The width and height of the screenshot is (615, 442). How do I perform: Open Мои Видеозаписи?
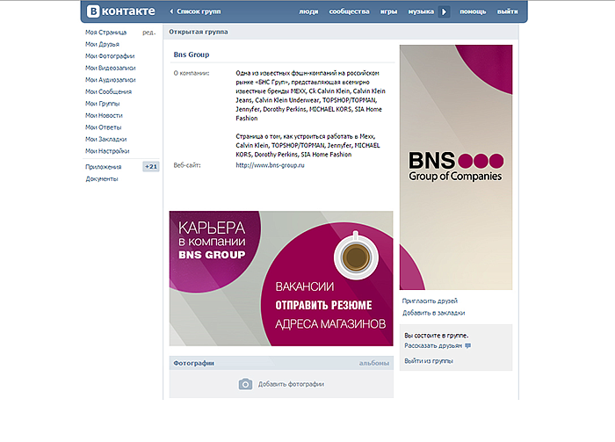pyautogui.click(x=111, y=68)
